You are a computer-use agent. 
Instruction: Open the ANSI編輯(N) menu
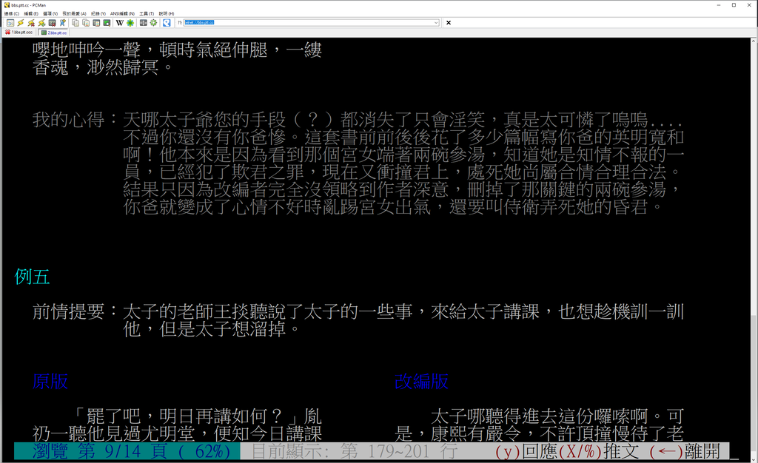coord(122,13)
